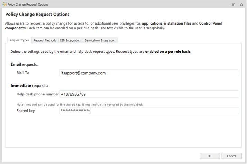Click the help icon in title bar
The height and width of the screenshot is (164, 247).
(x=233, y=4)
